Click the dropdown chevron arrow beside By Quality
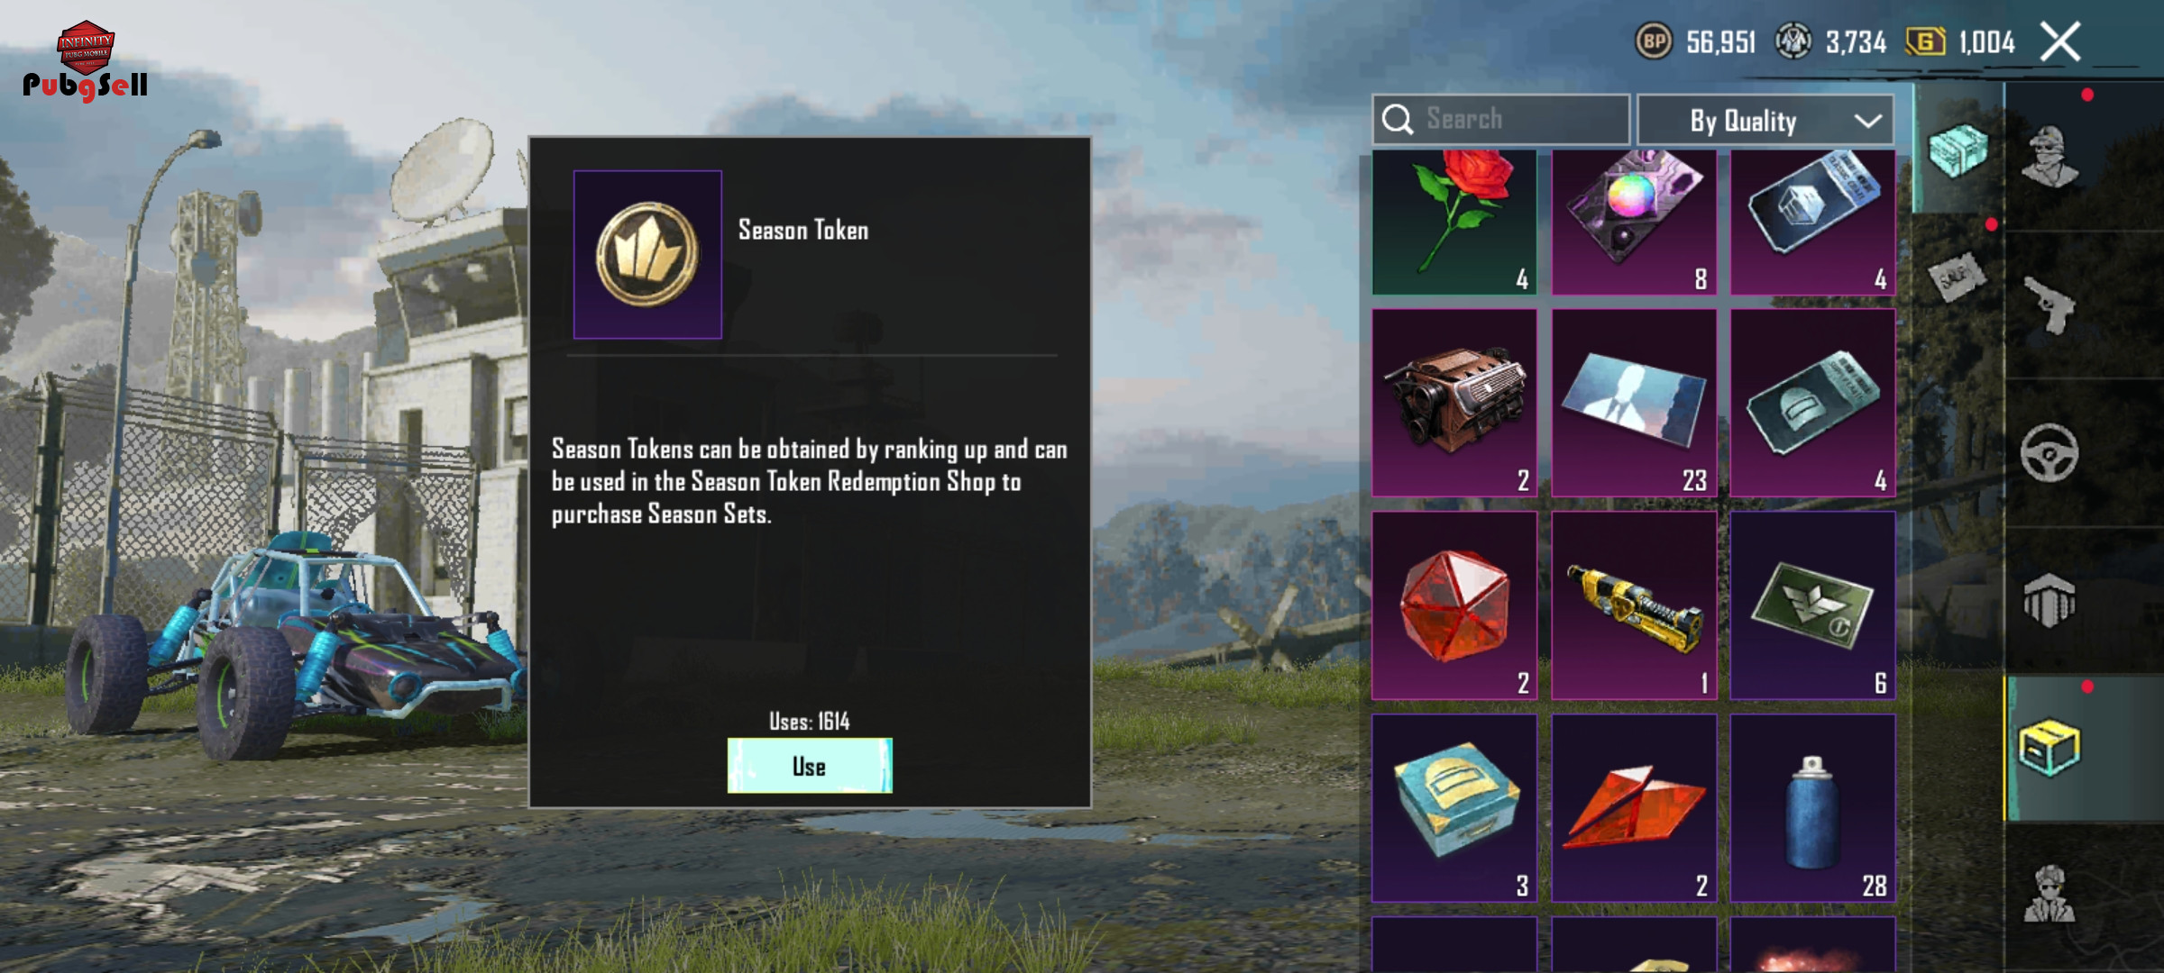 pos(1868,121)
